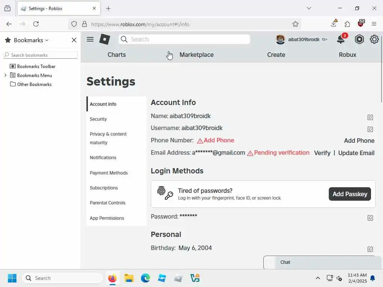Click the Roblox logo home icon
The height and width of the screenshot is (287, 383).
105,39
